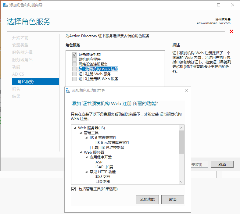This screenshot has height=214, width=240.
Task: Select 联机响应程序 label text
Action: (90, 59)
